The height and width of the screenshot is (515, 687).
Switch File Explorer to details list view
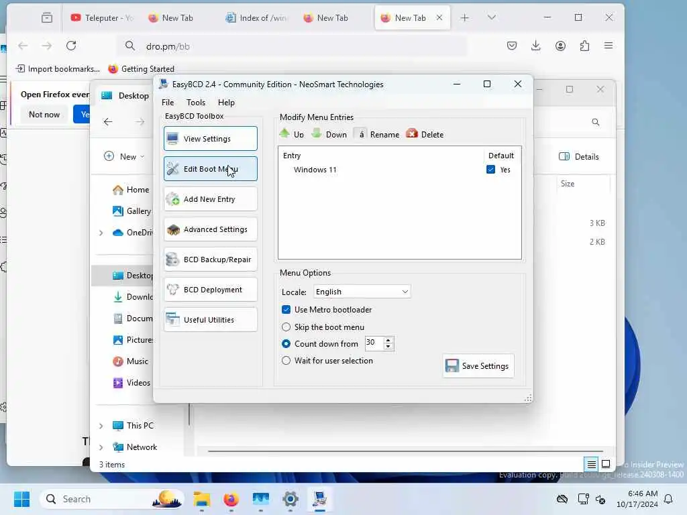592,464
